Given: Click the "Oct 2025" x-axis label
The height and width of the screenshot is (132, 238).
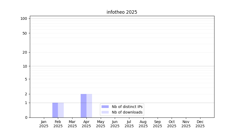Looking at the screenshot, I should click(172, 124).
